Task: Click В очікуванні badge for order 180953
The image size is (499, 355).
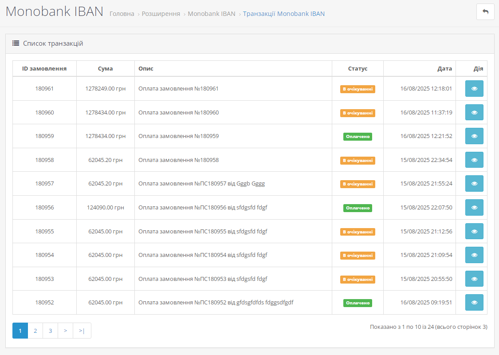Action: (x=358, y=279)
